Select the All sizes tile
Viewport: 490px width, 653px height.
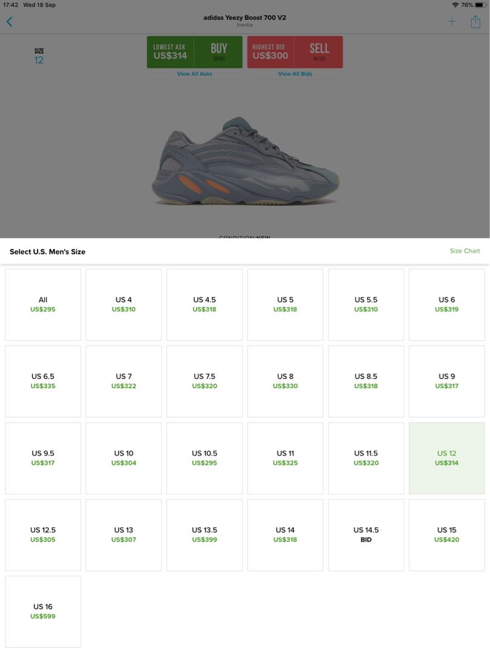(x=43, y=304)
